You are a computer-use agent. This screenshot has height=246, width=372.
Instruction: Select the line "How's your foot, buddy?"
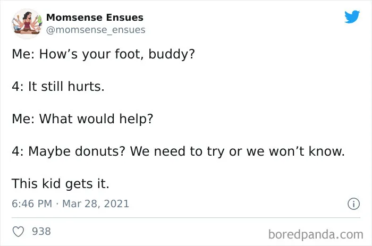coord(117,54)
